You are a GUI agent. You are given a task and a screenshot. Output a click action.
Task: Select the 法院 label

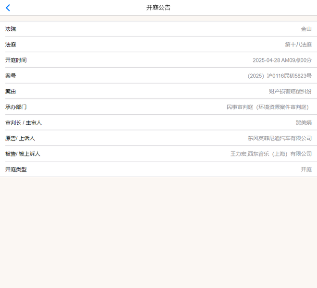[11, 29]
